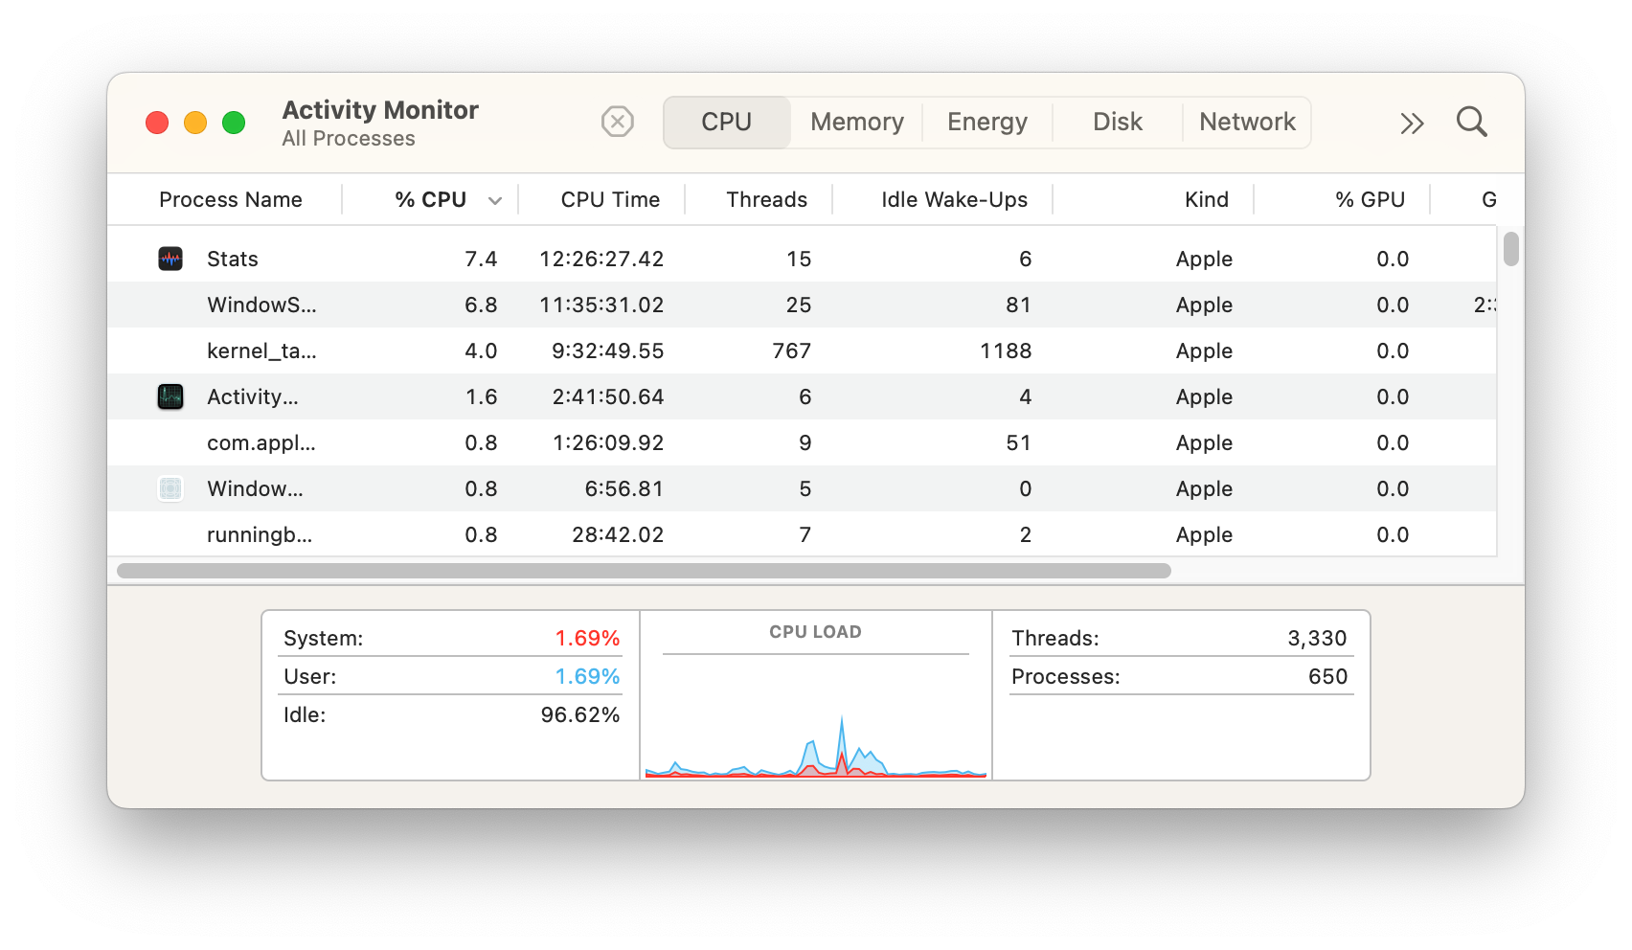Select the runningb... process name
The image size is (1632, 950).
point(260,534)
